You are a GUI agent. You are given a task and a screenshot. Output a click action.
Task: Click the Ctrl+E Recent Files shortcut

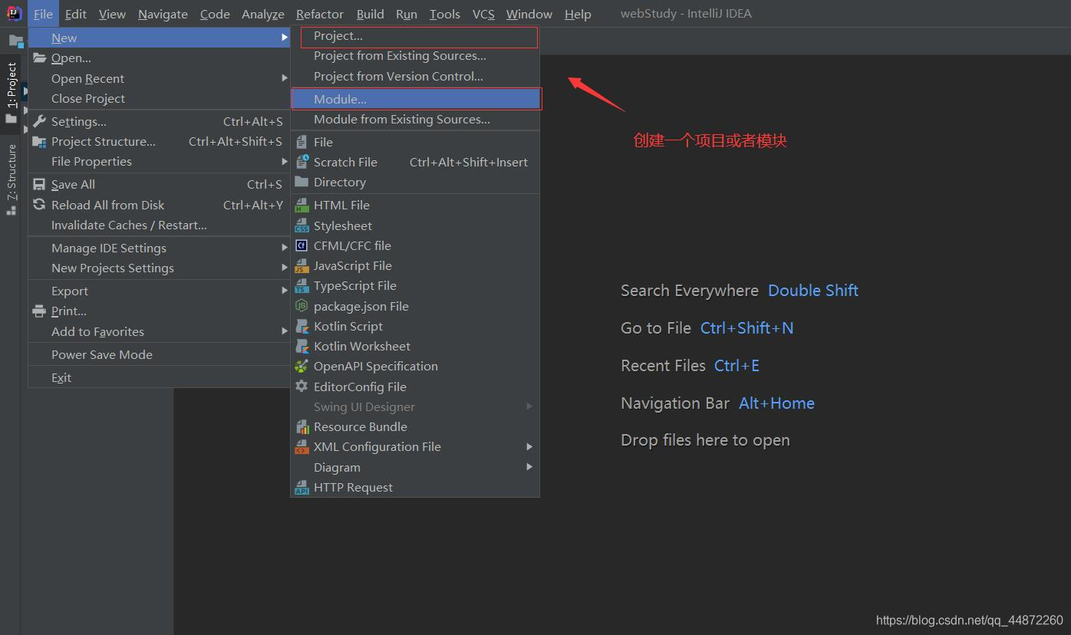coord(737,366)
